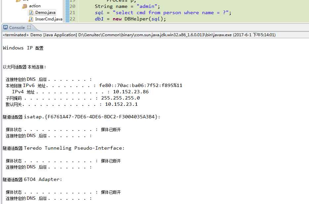This screenshot has width=309, height=204.
Task: Switch to the Console tab
Action: tap(17, 27)
